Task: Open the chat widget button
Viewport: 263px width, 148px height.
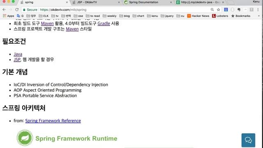Action: pyautogui.click(x=248, y=140)
